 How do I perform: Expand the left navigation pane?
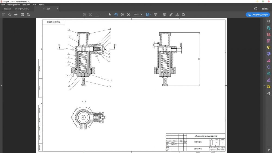(x=1, y=86)
